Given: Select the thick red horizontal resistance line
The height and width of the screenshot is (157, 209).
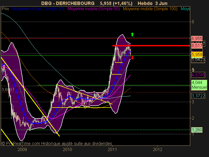Looking at the screenshot, I should 151,46.
